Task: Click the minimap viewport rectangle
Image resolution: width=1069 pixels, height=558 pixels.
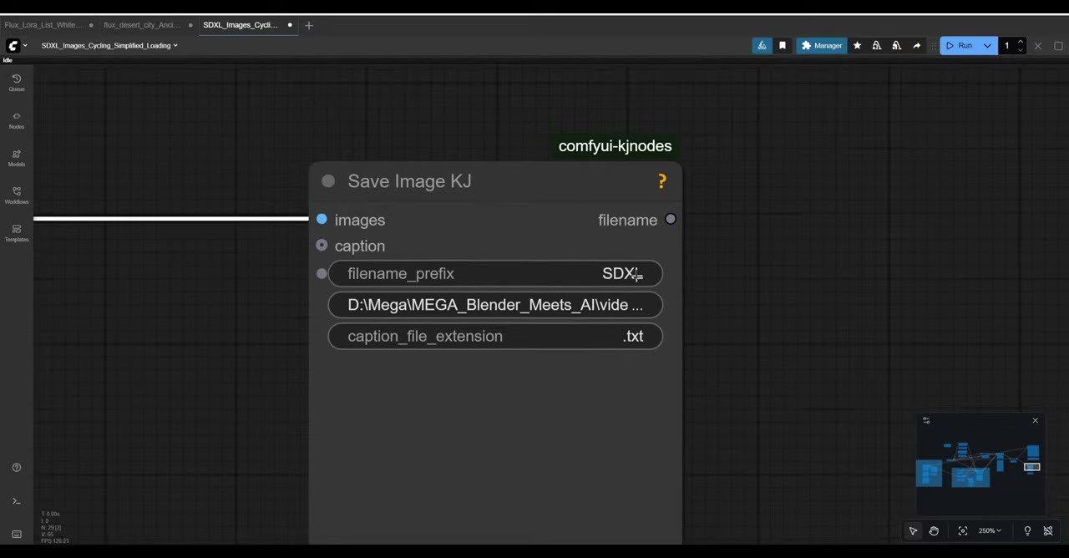Action: pos(1031,468)
